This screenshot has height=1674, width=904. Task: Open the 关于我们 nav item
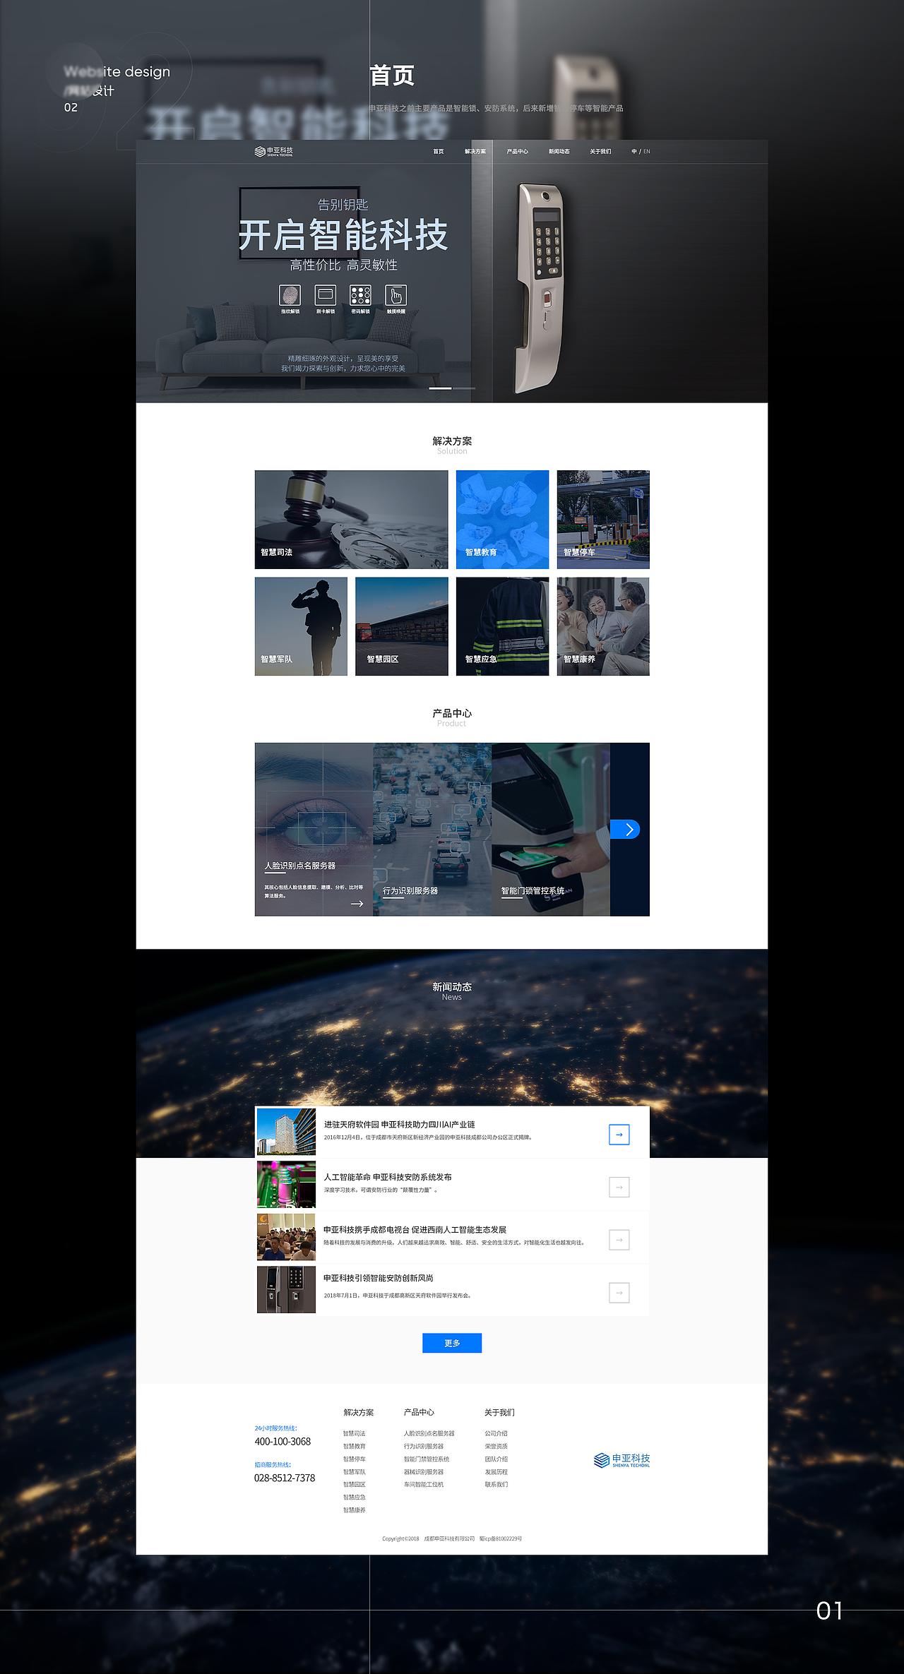600,152
